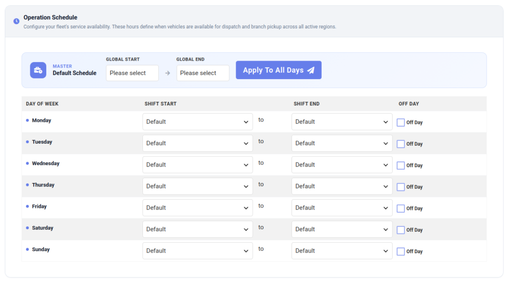Click the Default Schedule label

pos(75,73)
